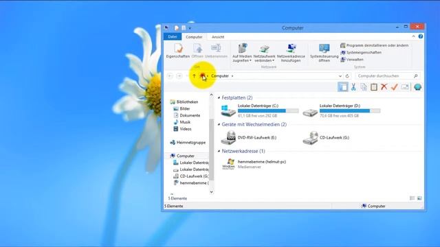Open the Auf Medien zugreifen menu
The image size is (440, 247).
pos(242,53)
